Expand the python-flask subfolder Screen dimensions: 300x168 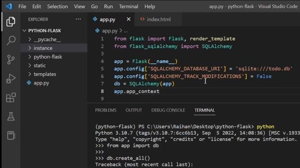(x=30, y=56)
